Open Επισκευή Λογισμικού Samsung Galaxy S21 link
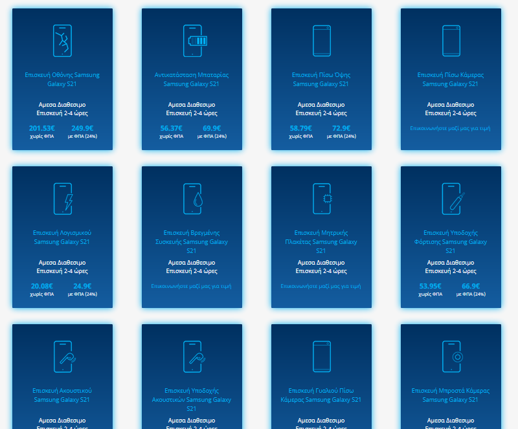The height and width of the screenshot is (429, 518). click(62, 237)
